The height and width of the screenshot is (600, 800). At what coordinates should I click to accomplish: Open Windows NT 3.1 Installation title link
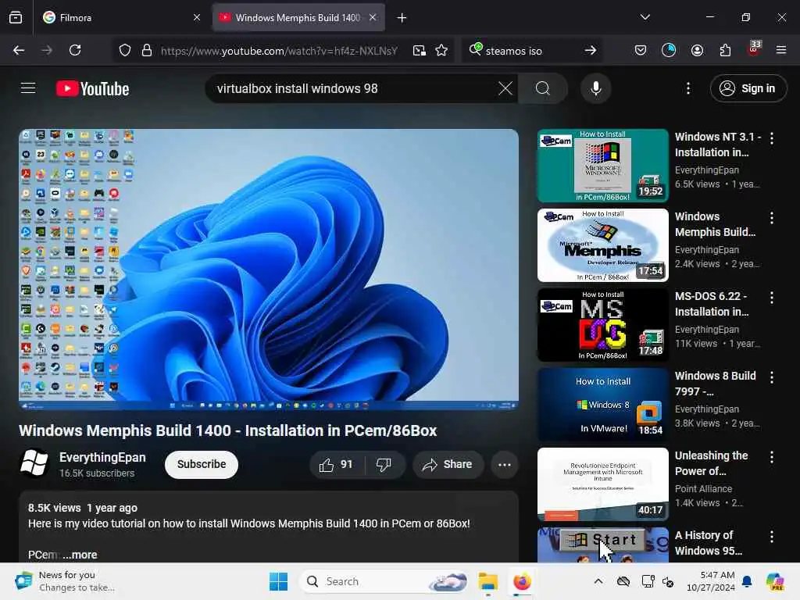tap(718, 145)
